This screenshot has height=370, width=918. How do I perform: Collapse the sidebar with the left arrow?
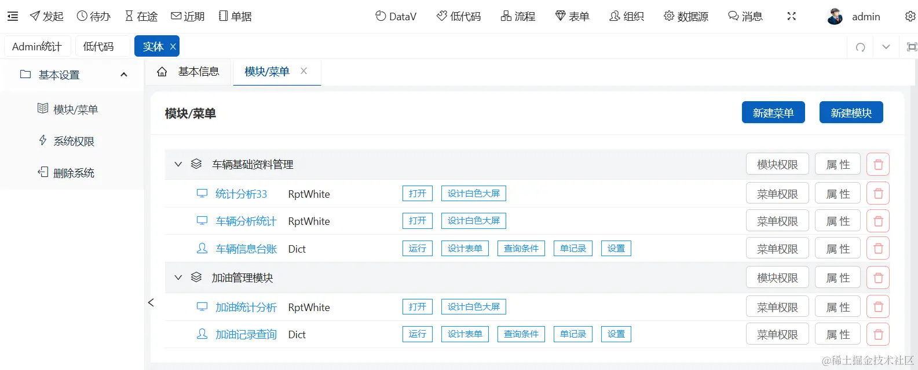(151, 302)
